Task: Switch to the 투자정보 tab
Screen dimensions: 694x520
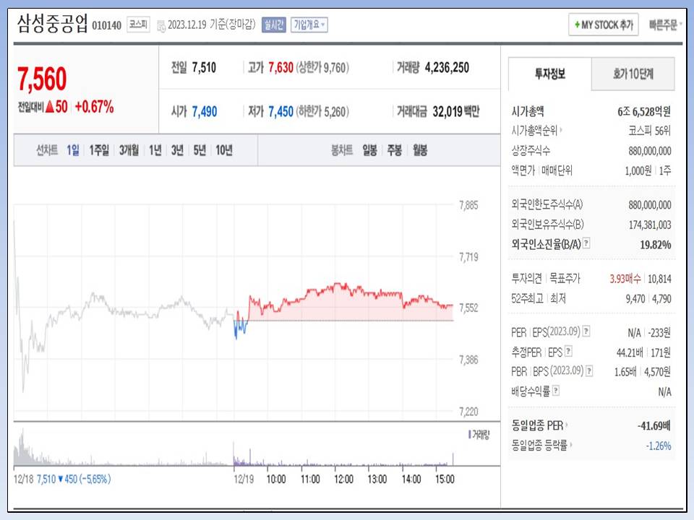Action: coord(549,74)
